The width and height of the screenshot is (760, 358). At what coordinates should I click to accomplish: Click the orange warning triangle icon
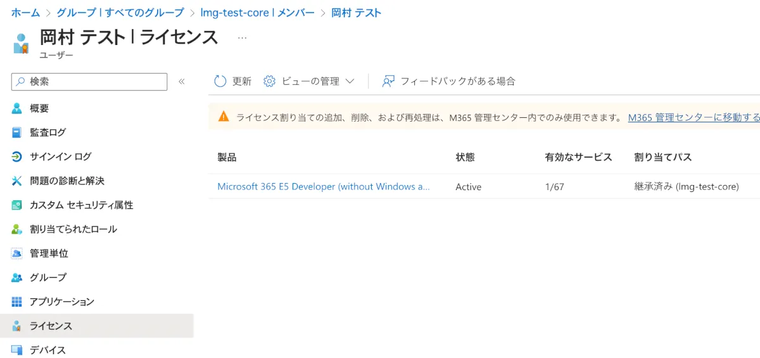pos(224,117)
